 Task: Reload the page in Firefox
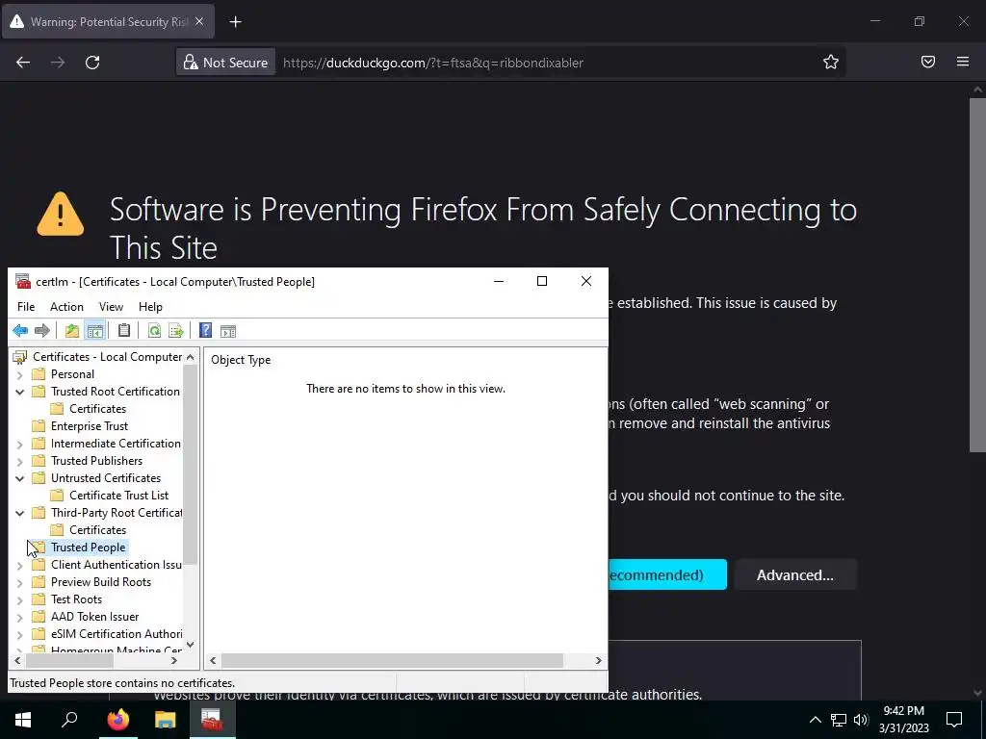(x=92, y=63)
